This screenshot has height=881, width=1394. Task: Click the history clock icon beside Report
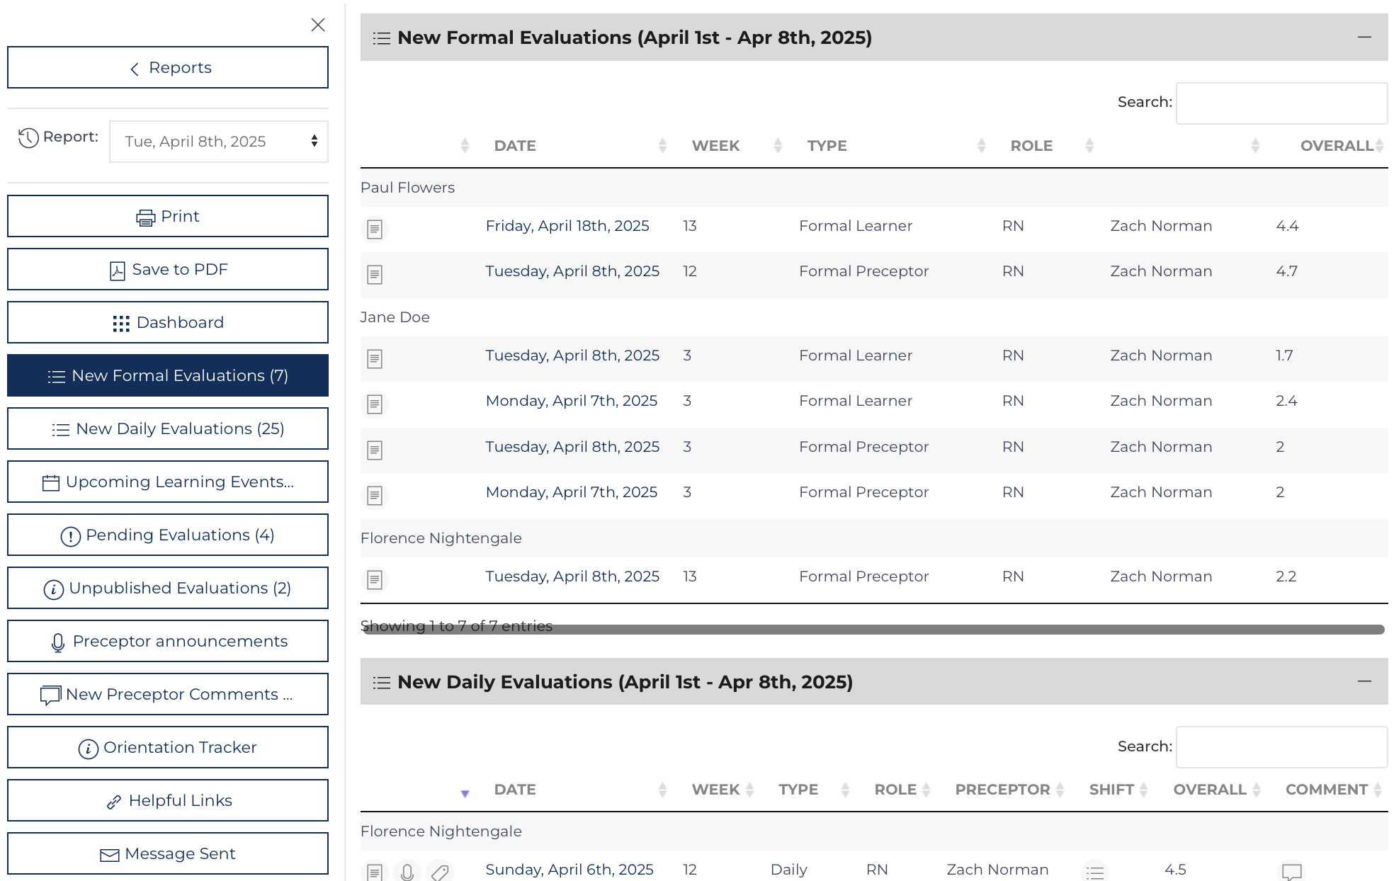coord(28,137)
